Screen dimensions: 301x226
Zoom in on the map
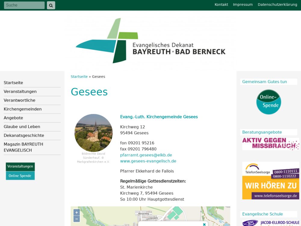[x=76, y=212]
